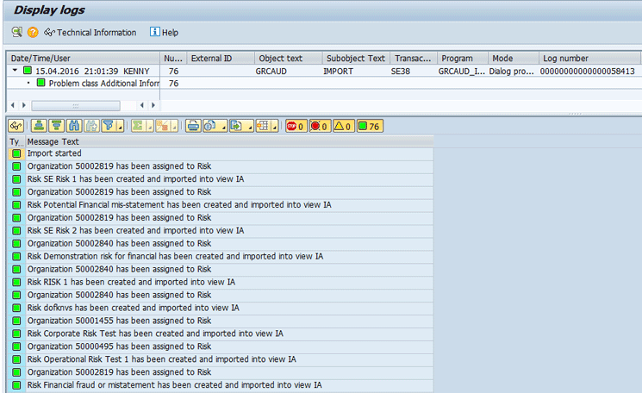
Task: Sort messages in descending order
Action: 56,126
